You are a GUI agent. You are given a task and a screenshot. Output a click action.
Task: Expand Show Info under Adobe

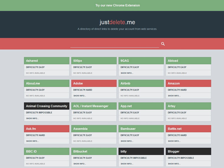[x=80, y=96]
